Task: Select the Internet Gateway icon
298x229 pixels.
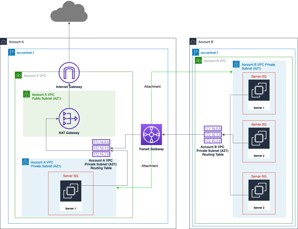Action: coord(69,72)
